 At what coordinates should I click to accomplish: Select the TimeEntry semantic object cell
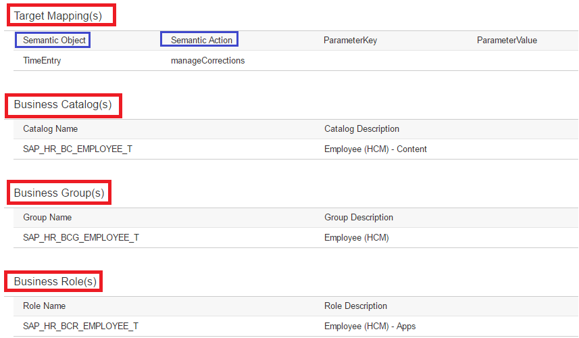point(42,61)
